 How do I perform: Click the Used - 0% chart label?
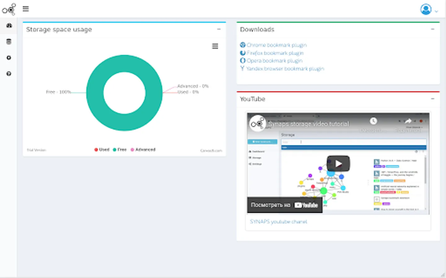pyautogui.click(x=188, y=92)
